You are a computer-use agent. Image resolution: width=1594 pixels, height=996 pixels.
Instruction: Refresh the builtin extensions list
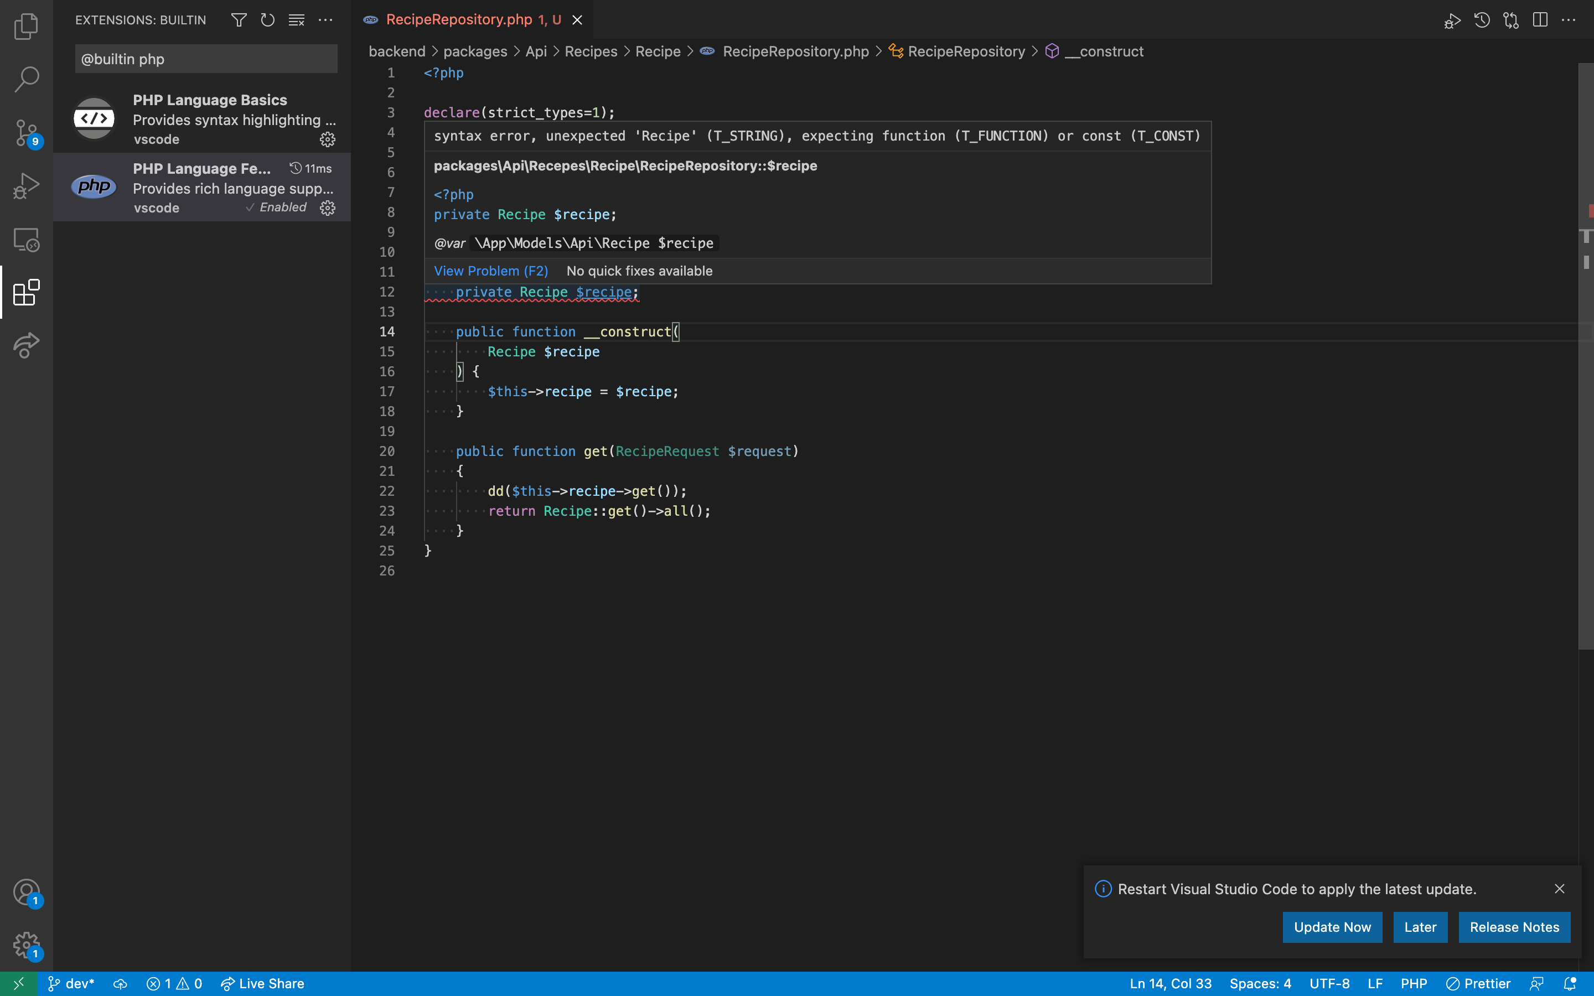tap(267, 20)
